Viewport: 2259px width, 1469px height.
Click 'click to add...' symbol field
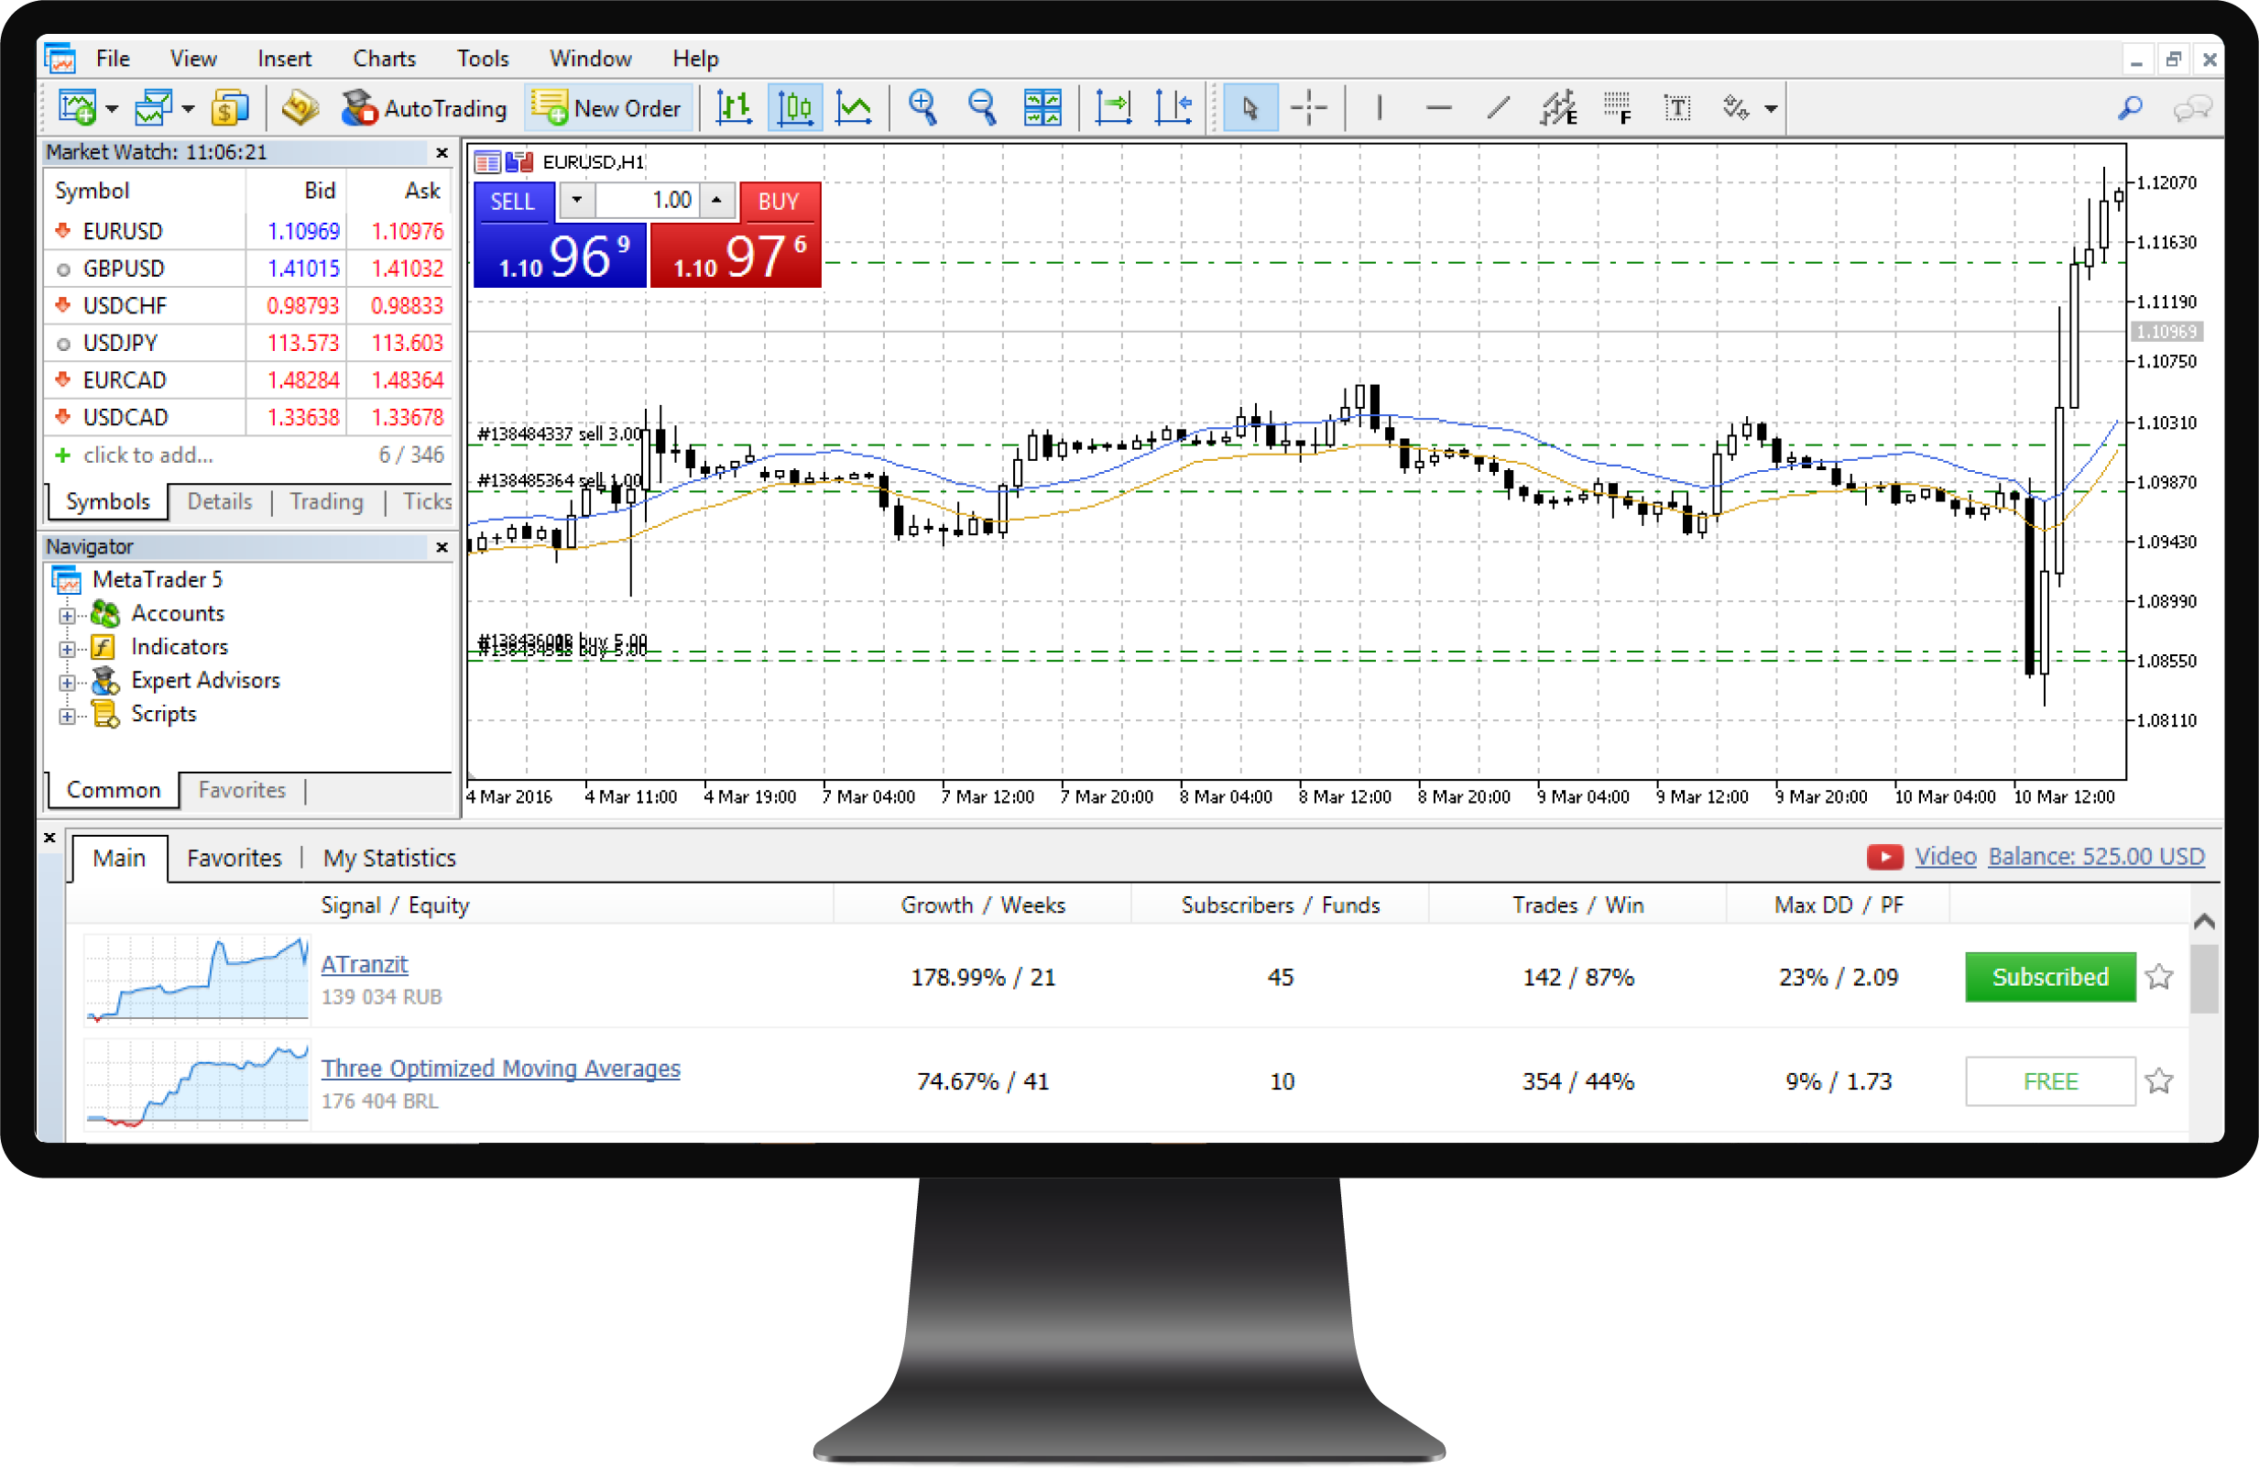(148, 455)
